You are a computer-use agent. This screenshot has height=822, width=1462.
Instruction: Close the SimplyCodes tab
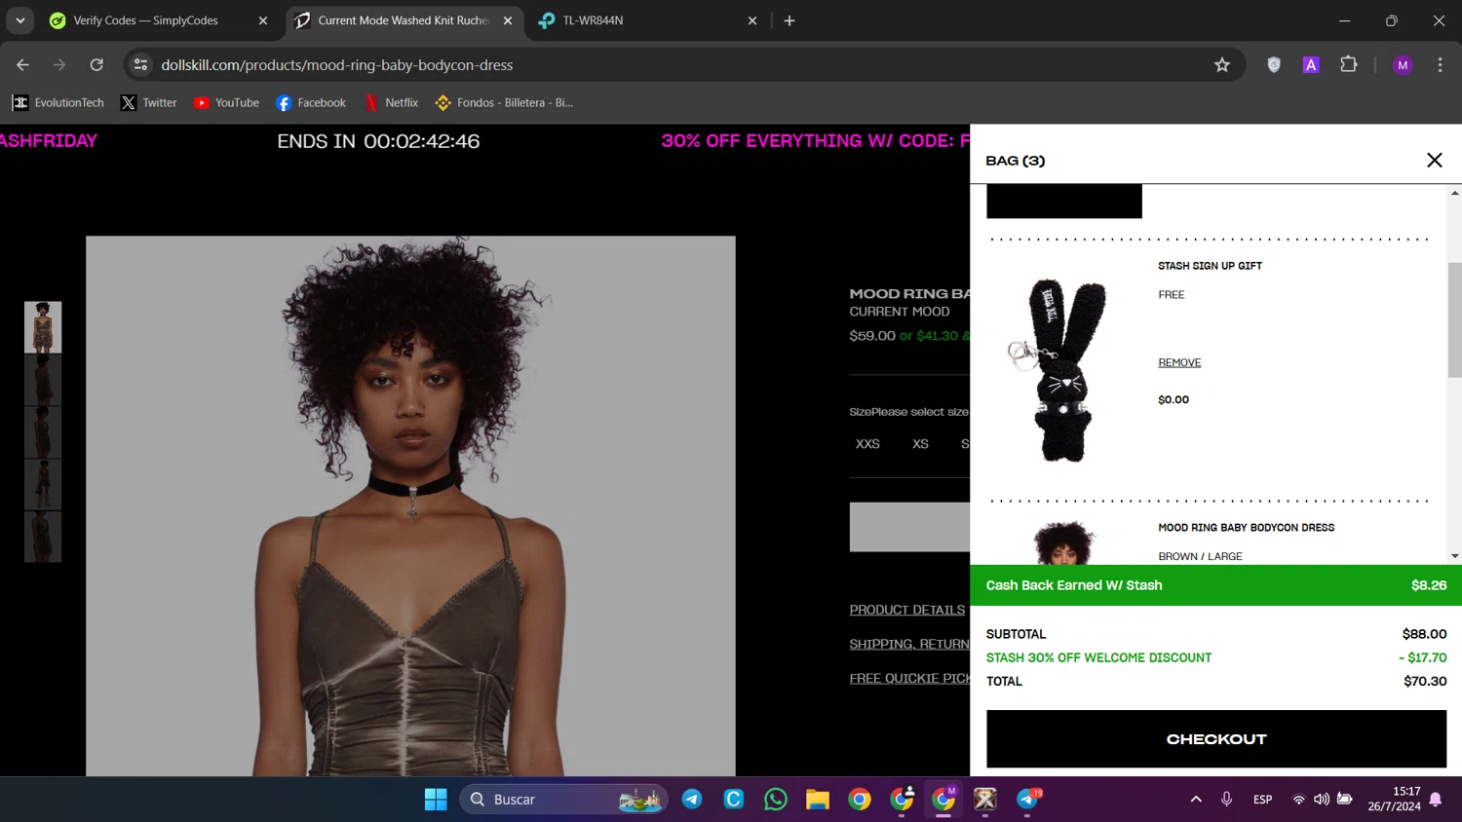tap(263, 20)
